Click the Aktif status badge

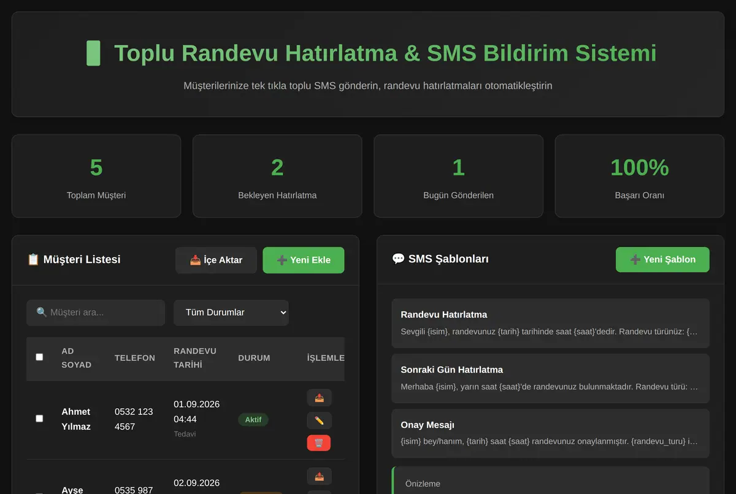pos(253,420)
